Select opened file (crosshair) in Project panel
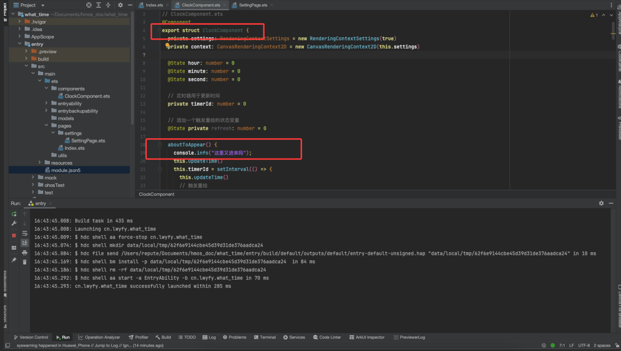 89,5
